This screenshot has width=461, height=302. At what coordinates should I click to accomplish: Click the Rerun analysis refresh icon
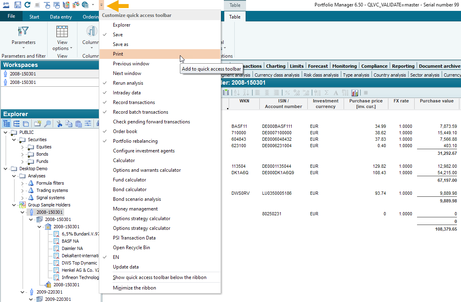point(27,5)
